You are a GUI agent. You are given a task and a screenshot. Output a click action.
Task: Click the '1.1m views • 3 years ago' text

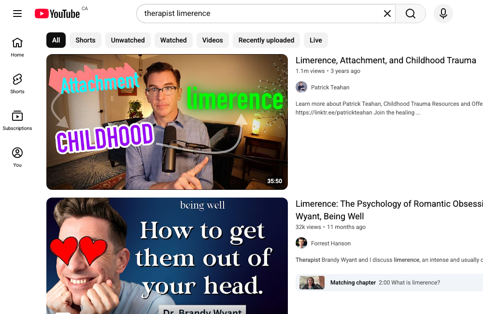click(x=328, y=71)
